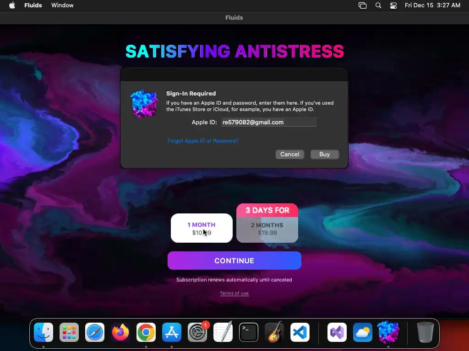Click the Buy button
This screenshot has height=351, width=469.
[x=325, y=154]
